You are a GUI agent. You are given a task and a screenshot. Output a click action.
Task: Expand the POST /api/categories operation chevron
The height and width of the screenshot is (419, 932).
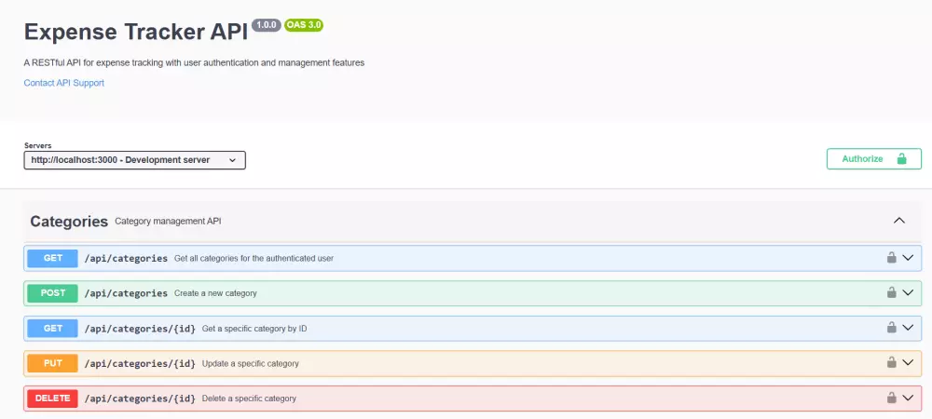click(x=909, y=292)
